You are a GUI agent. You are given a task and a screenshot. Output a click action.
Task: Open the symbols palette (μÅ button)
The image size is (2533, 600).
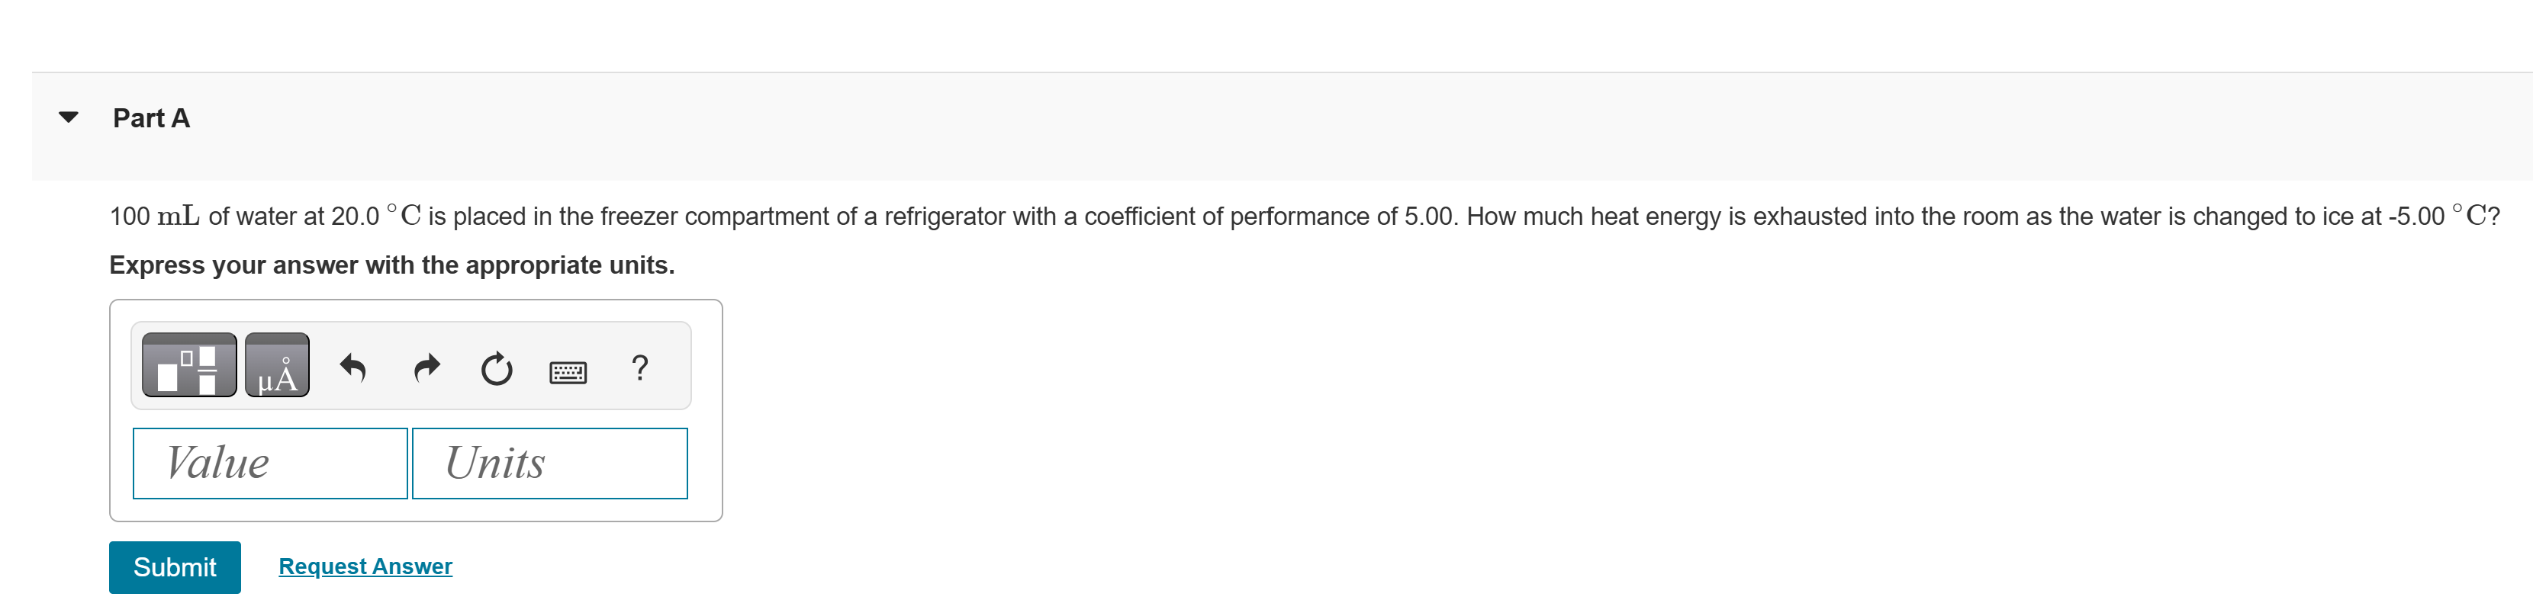pyautogui.click(x=276, y=365)
